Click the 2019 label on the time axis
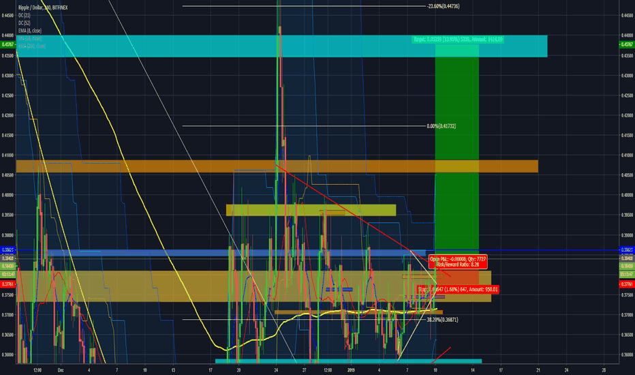The width and height of the screenshot is (635, 375). pos(351,370)
